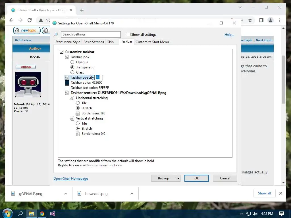Viewport: 291px width, 218px height.
Task: Open the Chrome three-dot menu
Action: [280, 20]
